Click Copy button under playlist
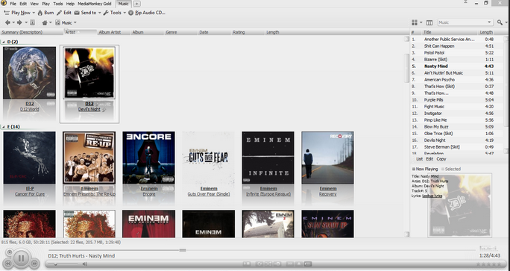The width and height of the screenshot is (510, 271). pos(441,159)
